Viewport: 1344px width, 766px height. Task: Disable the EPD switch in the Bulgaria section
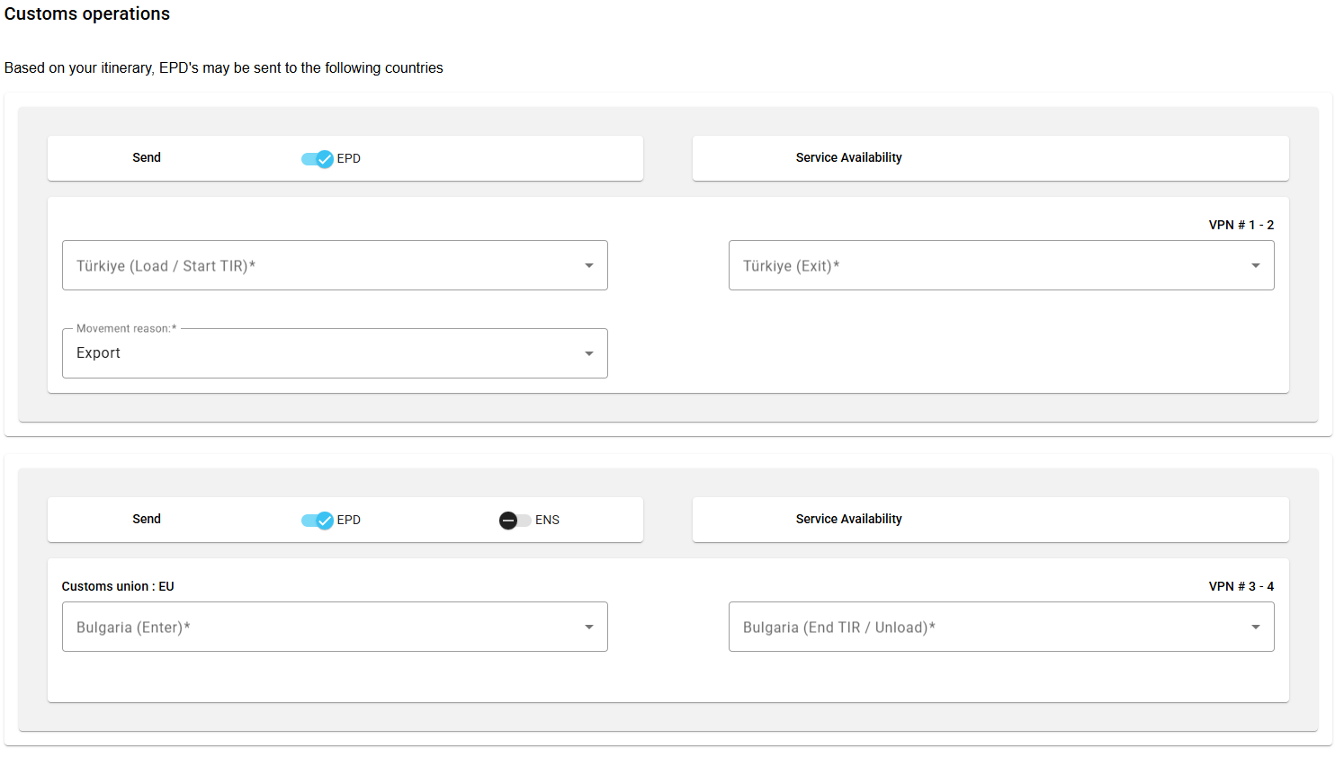click(318, 521)
